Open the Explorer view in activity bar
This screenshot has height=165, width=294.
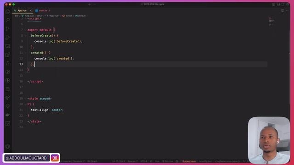[8, 11]
